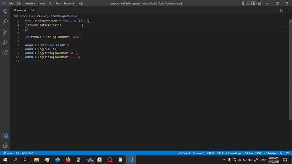Viewport: 292px width, 164px height.
Task: Open Source Control view
Action: pos(5,32)
